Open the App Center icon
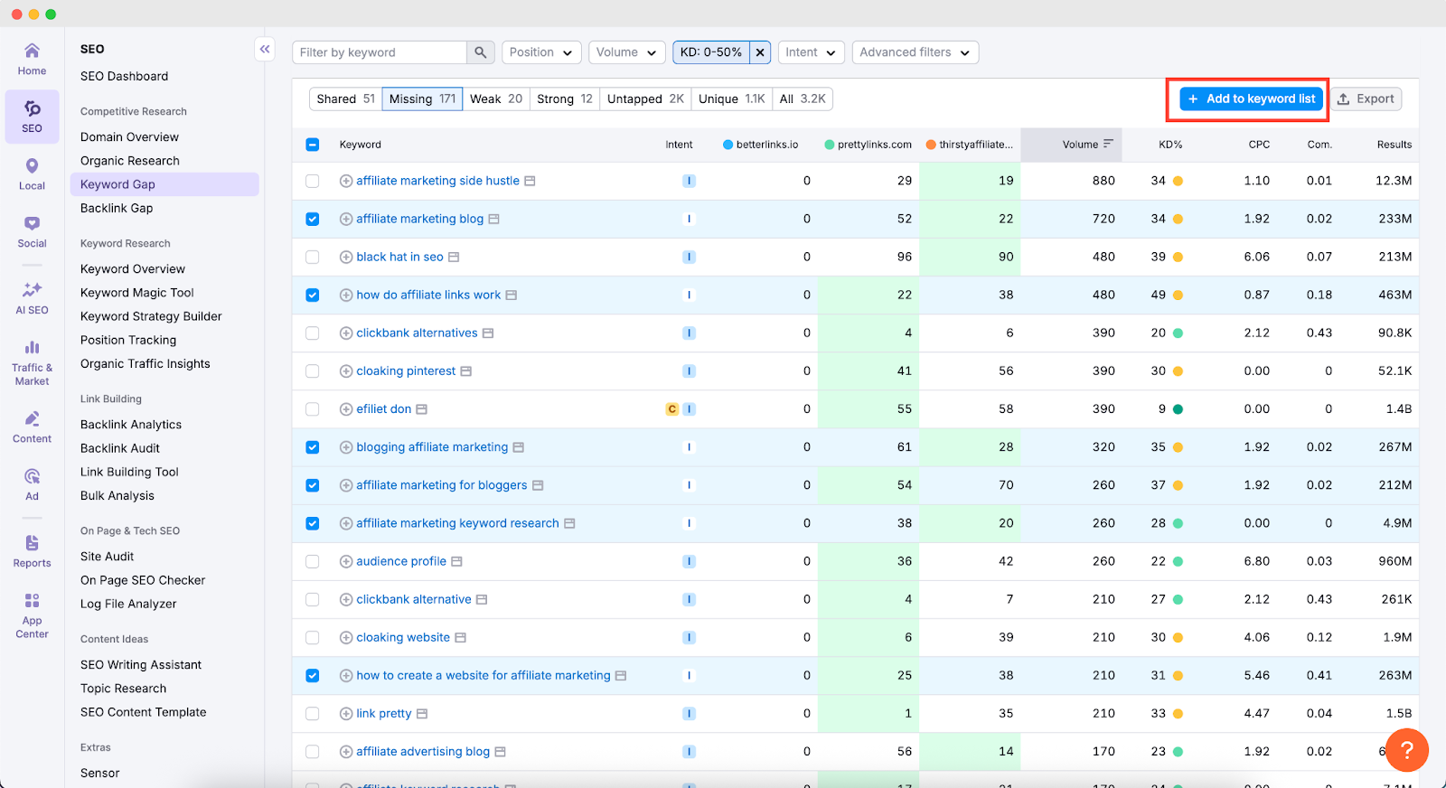This screenshot has width=1446, height=788. (x=32, y=614)
